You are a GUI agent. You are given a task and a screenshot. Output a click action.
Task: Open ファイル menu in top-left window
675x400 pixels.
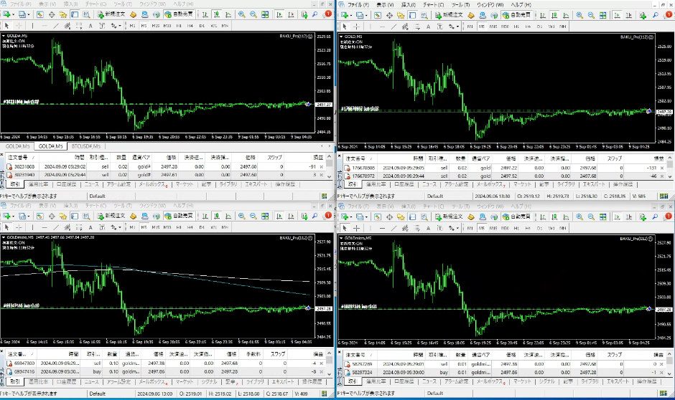[20, 4]
